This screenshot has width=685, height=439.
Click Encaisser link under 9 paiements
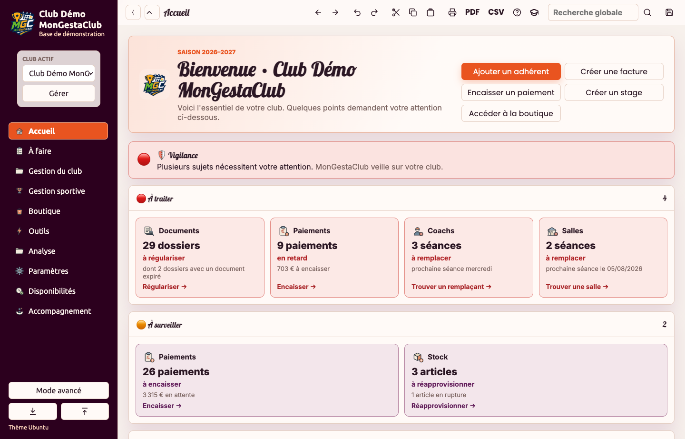[x=296, y=287]
